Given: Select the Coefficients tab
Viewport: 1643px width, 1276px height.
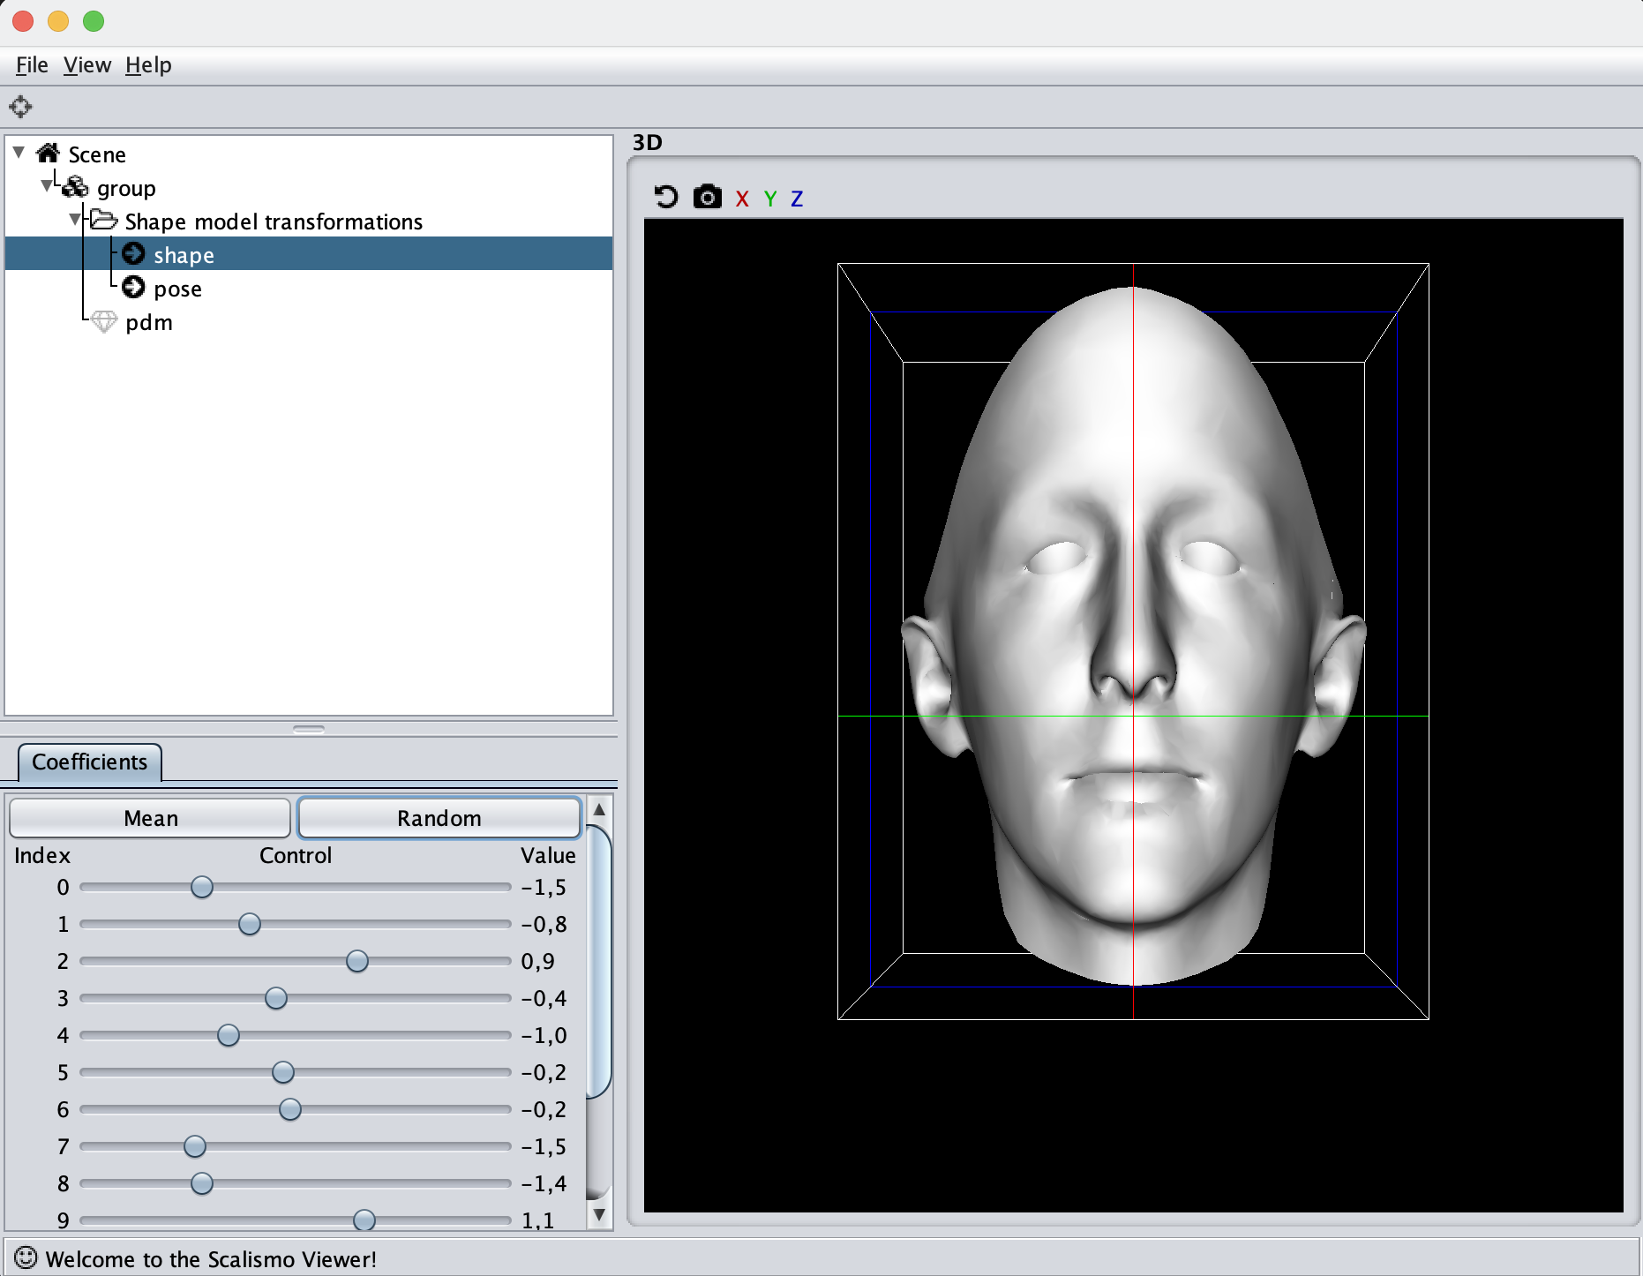Looking at the screenshot, I should click(x=90, y=762).
